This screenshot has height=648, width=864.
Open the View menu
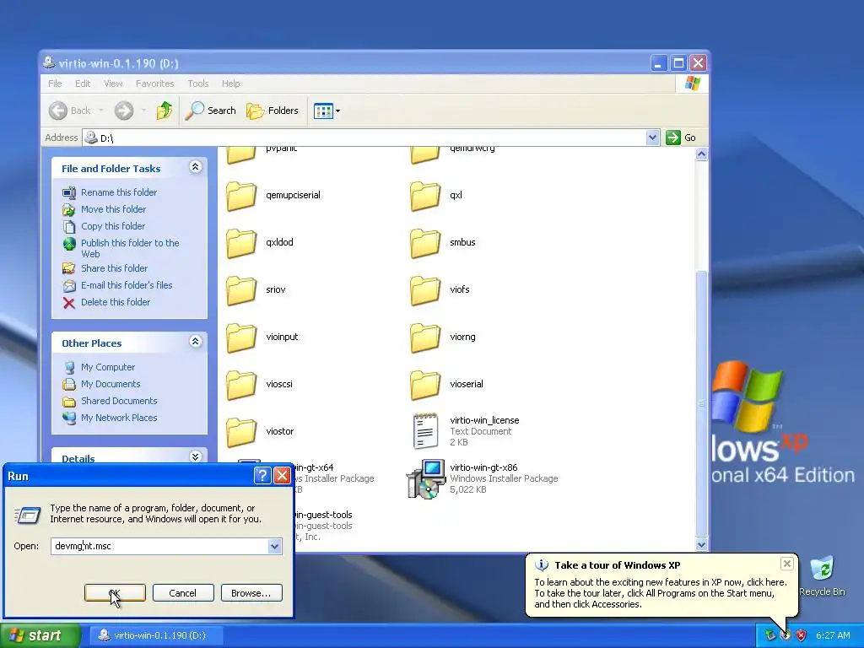pyautogui.click(x=113, y=84)
